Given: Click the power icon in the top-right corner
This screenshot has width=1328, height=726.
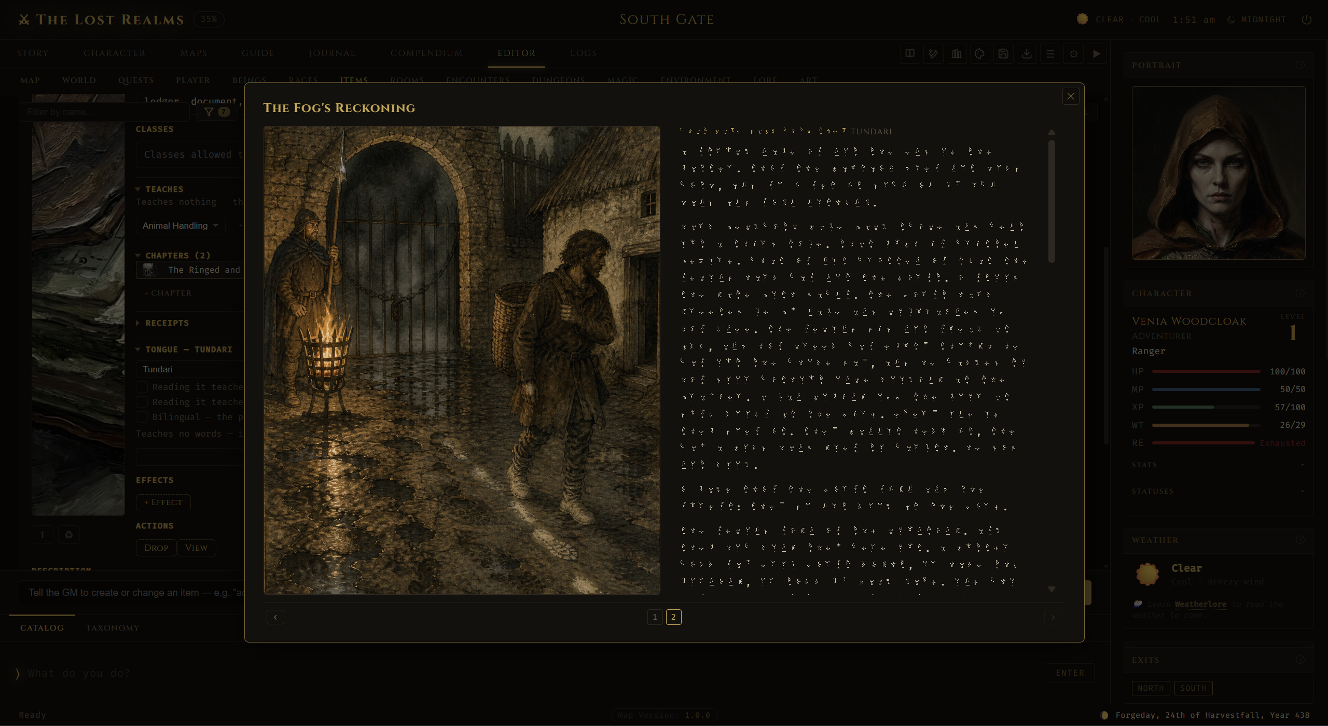Looking at the screenshot, I should click(x=1307, y=20).
